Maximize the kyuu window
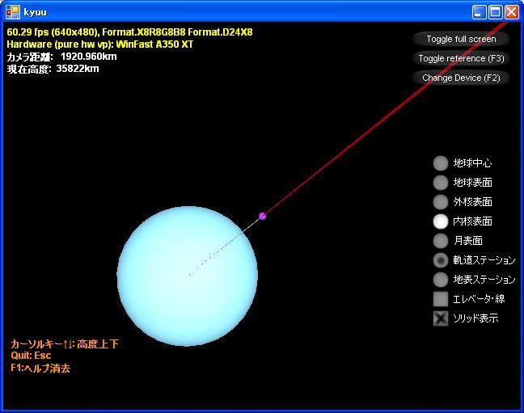Image resolution: width=524 pixels, height=413 pixels. tap(496, 12)
